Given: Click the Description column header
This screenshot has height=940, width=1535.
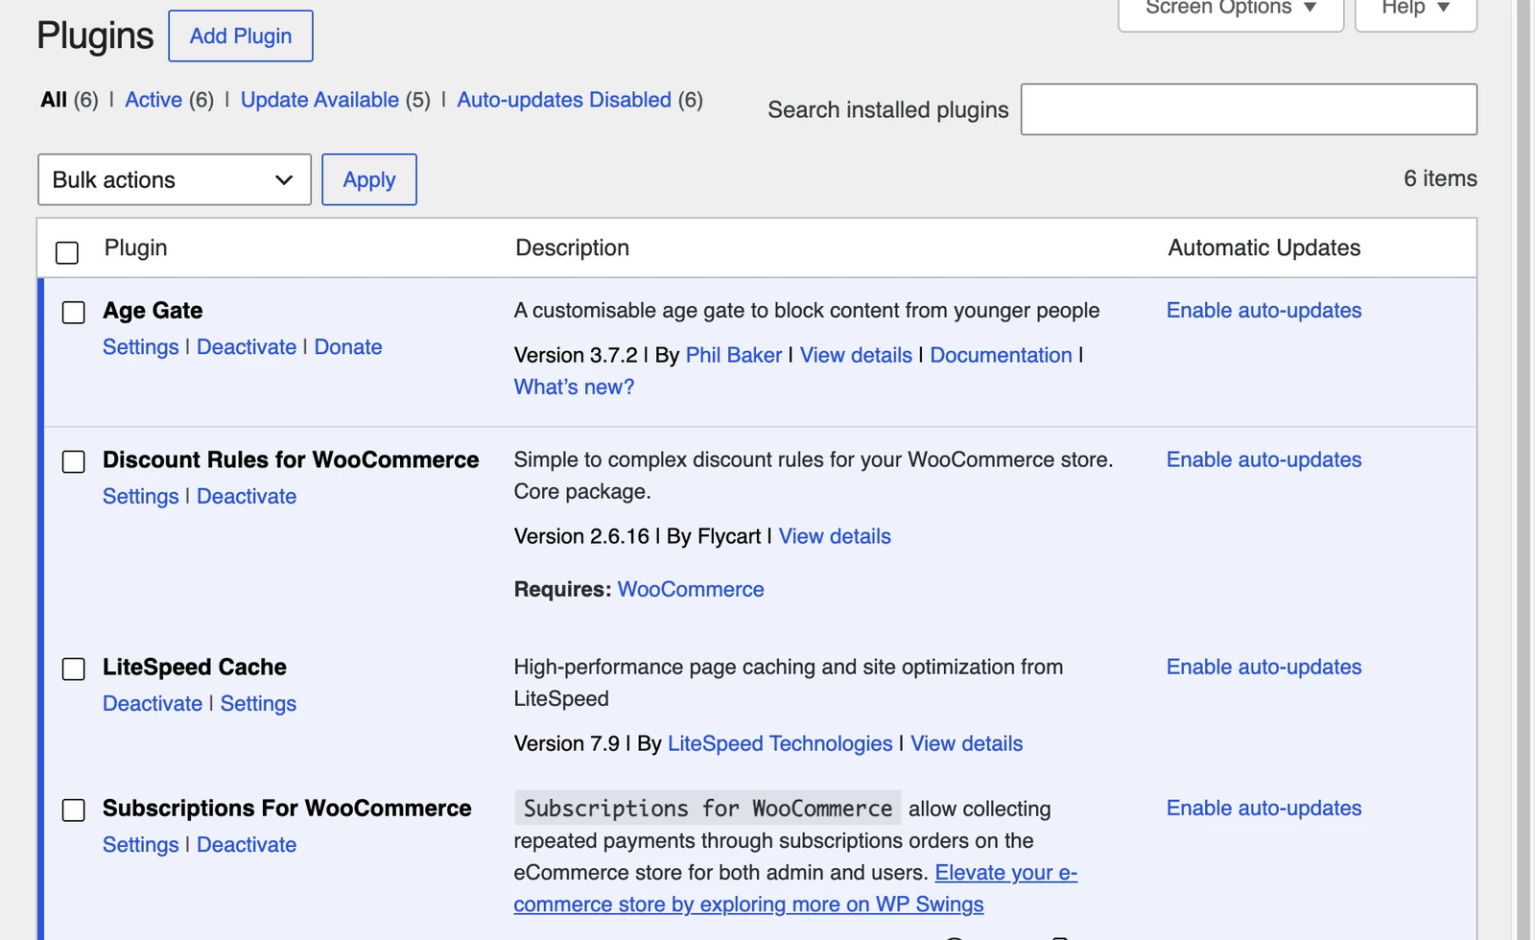Looking at the screenshot, I should point(572,247).
